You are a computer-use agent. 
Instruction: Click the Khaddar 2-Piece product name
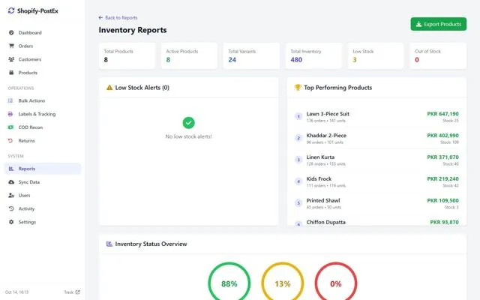pyautogui.click(x=326, y=136)
